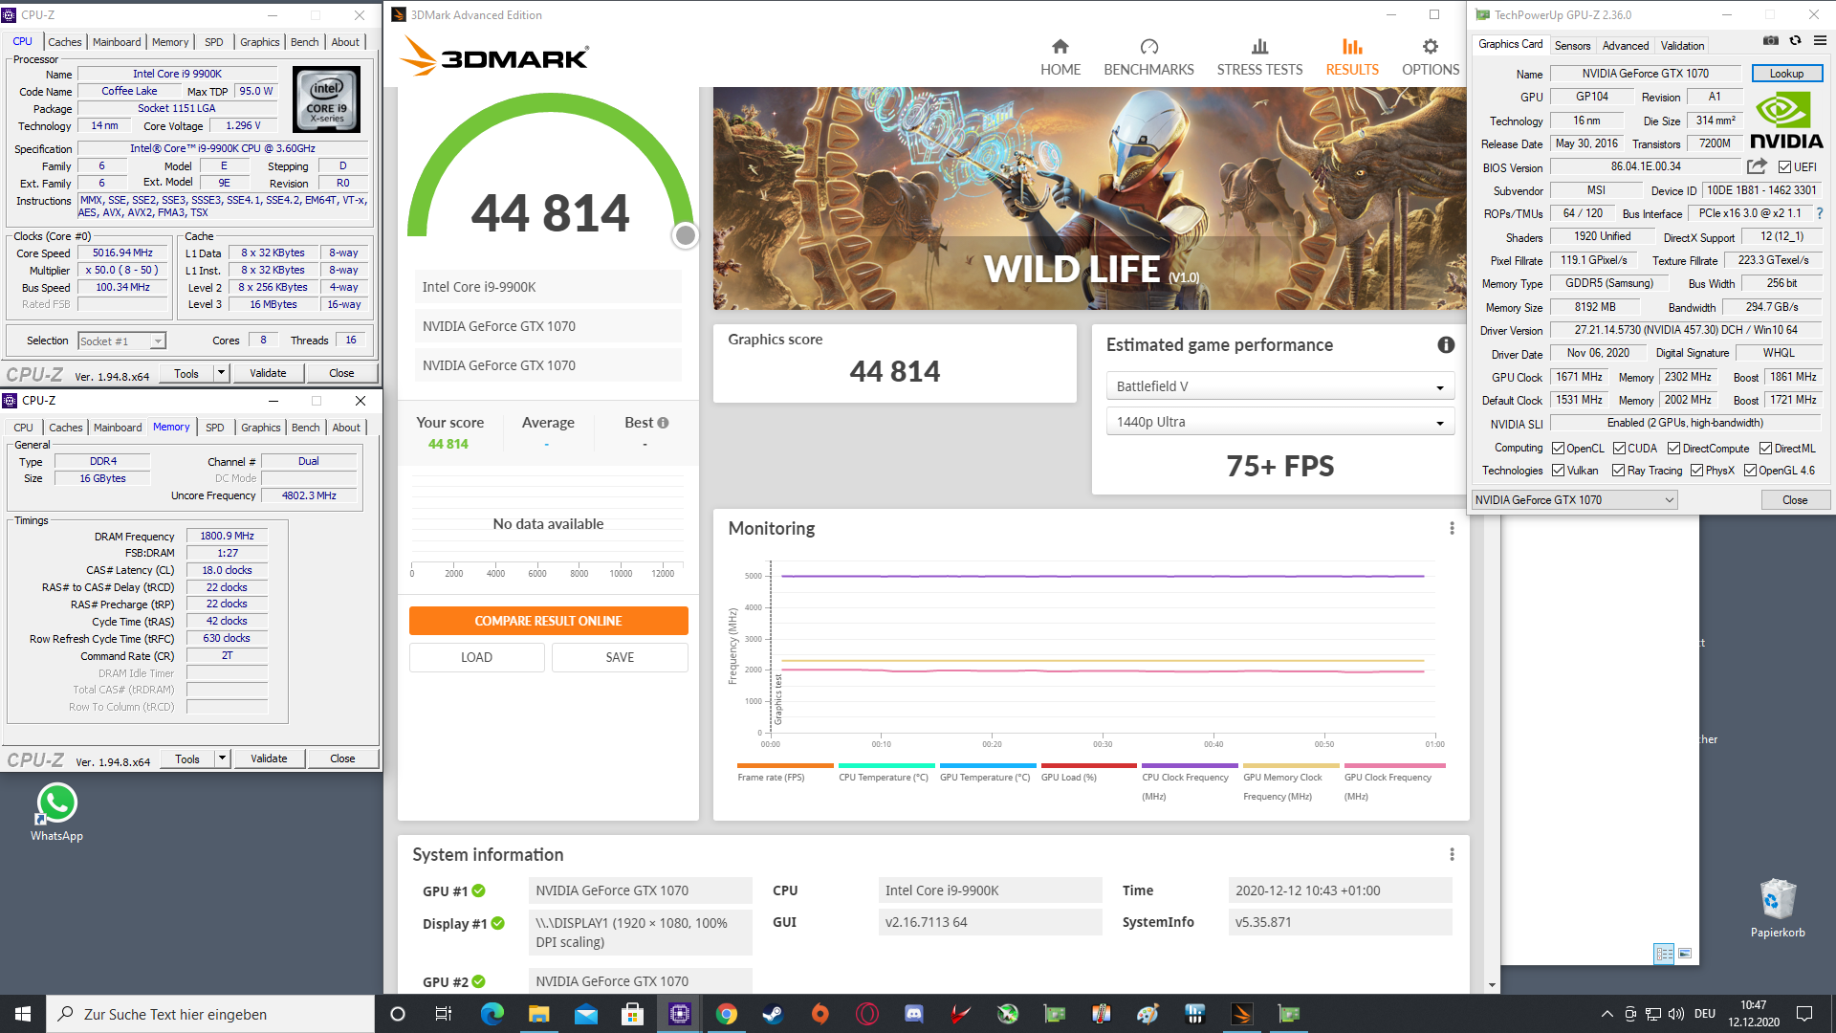The height and width of the screenshot is (1033, 1836).
Task: Open the System information three-dot menu
Action: [1452, 854]
